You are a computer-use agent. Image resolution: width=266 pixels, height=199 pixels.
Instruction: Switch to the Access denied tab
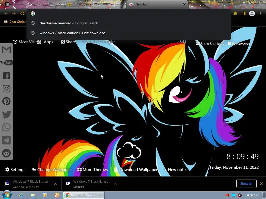pos(94,4)
